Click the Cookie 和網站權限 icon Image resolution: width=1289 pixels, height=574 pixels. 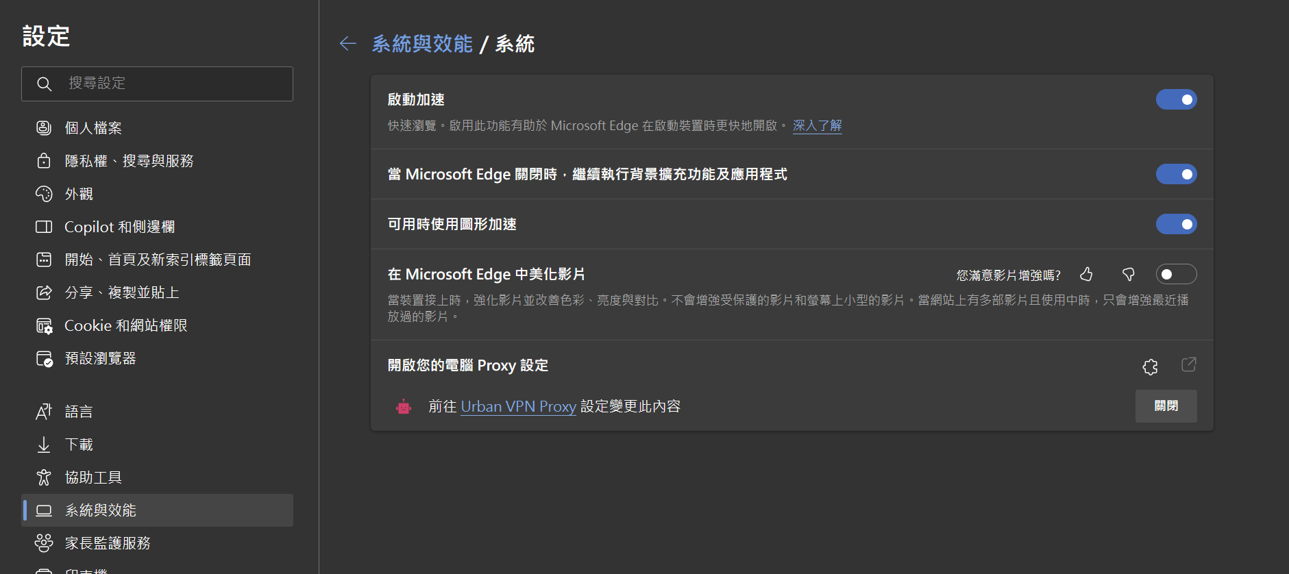pos(44,325)
